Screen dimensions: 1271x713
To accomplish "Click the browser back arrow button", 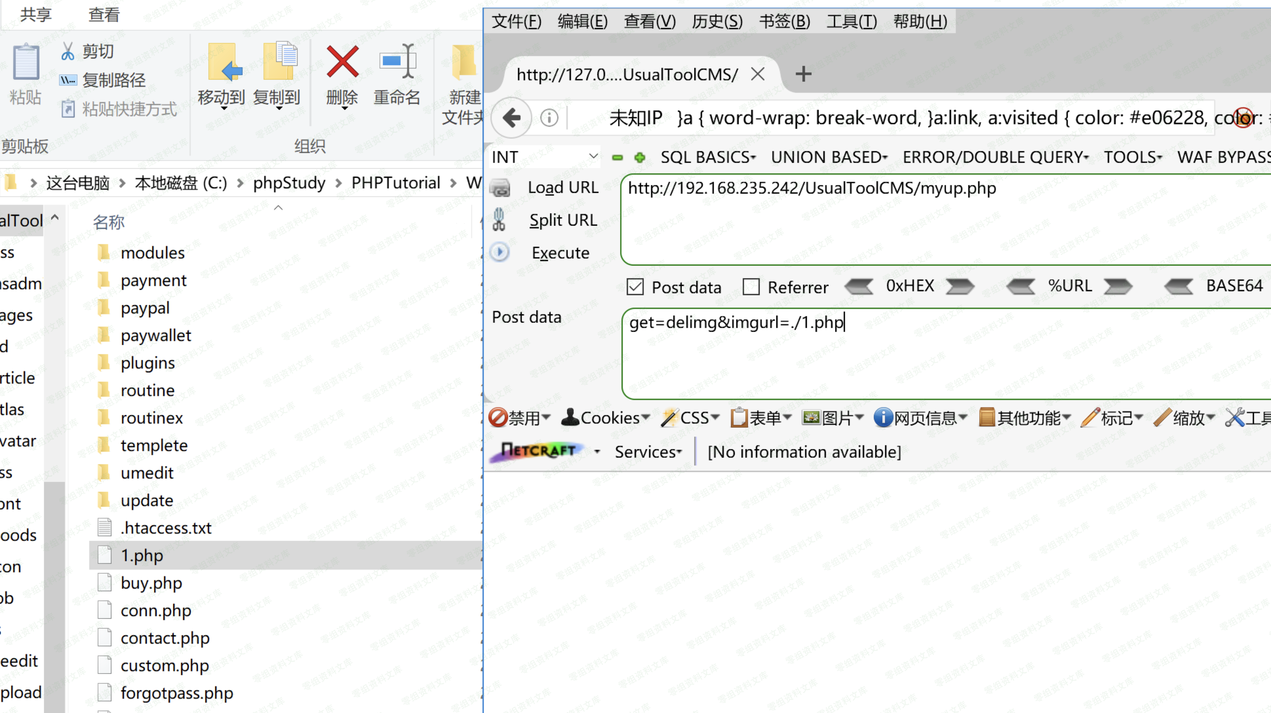I will click(x=512, y=118).
